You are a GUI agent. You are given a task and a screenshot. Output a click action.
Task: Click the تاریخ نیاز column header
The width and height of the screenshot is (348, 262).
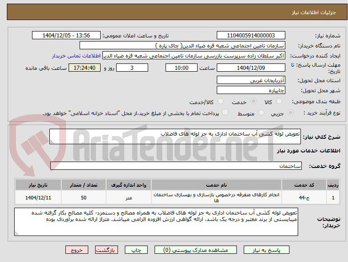(38, 185)
